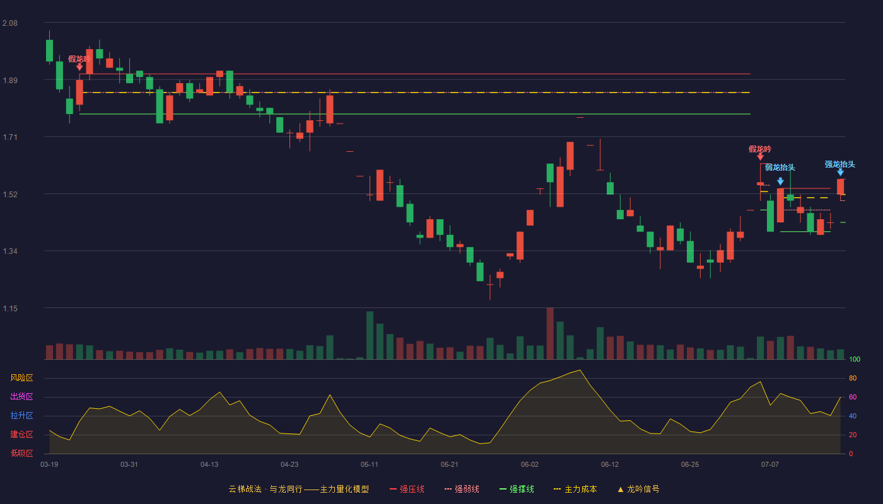Click the 出货区 zone label
This screenshot has height=504, width=883.
(21, 397)
